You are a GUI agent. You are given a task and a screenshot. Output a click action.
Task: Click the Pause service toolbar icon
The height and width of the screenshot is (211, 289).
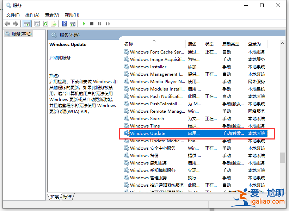[100, 24]
